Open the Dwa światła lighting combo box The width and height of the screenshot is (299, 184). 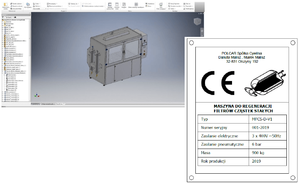click(x=40, y=9)
